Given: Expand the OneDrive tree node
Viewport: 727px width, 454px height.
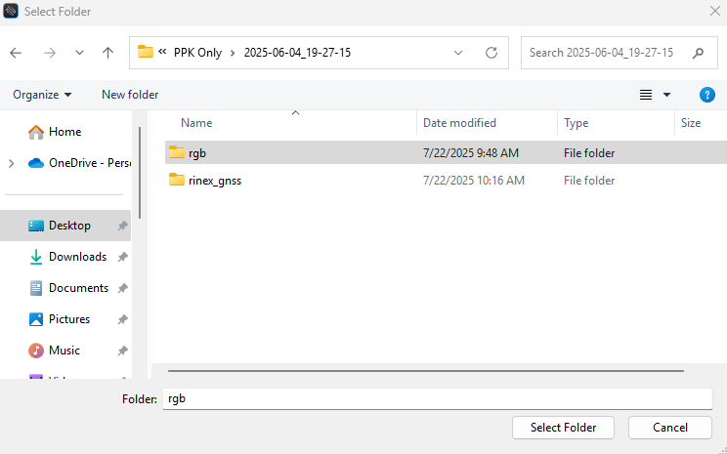Looking at the screenshot, I should tap(12, 163).
